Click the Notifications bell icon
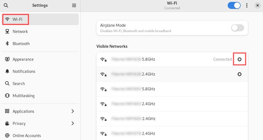Viewport: 263px width, 140px height. pos(8,71)
